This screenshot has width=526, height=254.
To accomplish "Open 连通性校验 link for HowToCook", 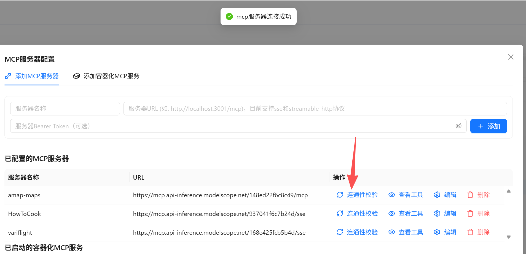I will point(362,214).
